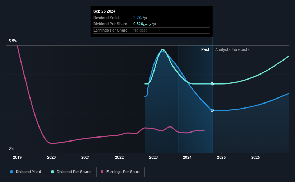Click the Past section label
295x182 pixels.
coord(205,49)
